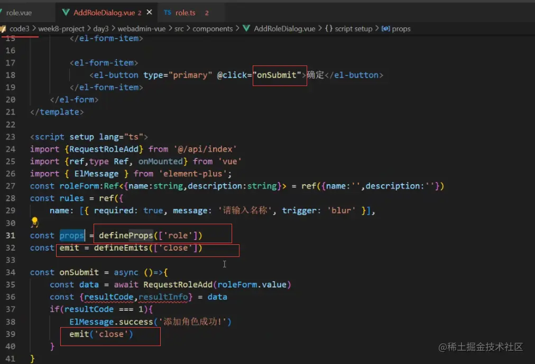Place cursor in defineEmits(['close'])
This screenshot has height=364, width=535.
(148, 247)
